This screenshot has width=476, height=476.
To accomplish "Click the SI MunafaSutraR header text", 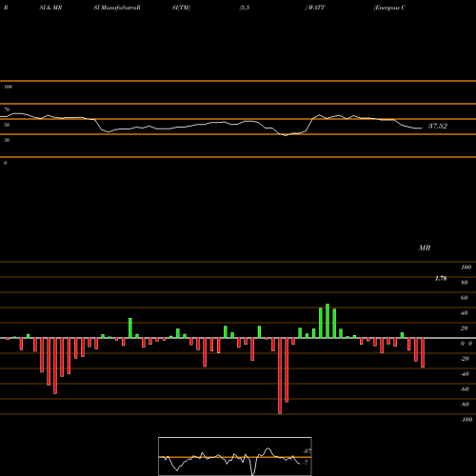I will click(x=117, y=8).
